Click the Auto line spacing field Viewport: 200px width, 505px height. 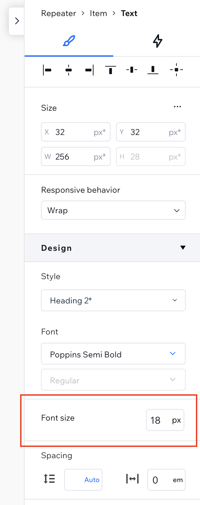pyautogui.click(x=83, y=480)
